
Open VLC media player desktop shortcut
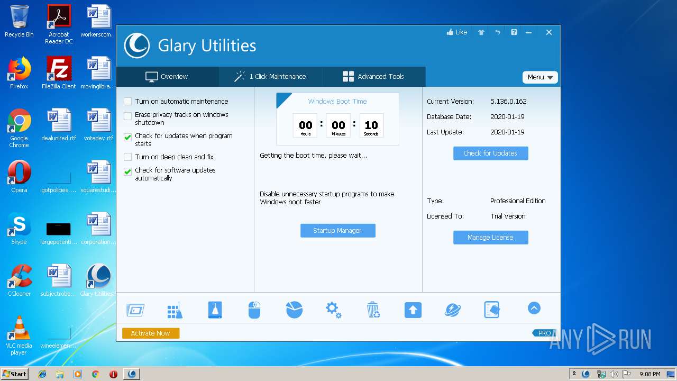[19, 335]
